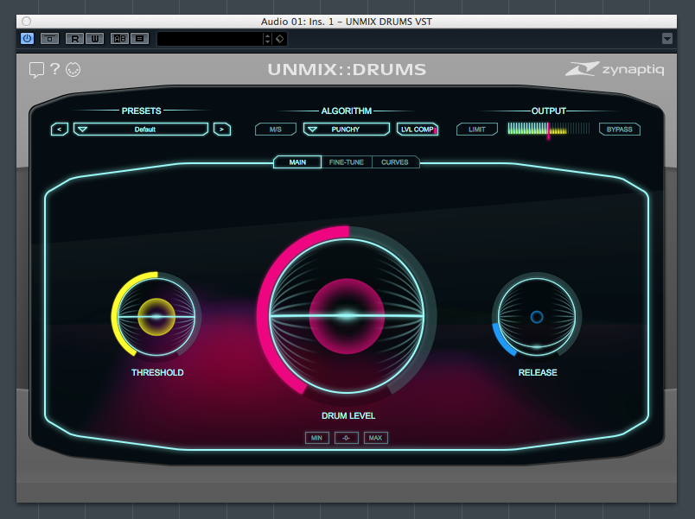Click the MIDI connector icon
The height and width of the screenshot is (519, 695).
(x=73, y=70)
